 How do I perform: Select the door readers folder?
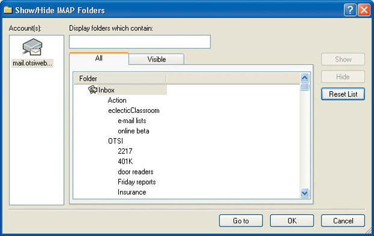pyautogui.click(x=136, y=172)
